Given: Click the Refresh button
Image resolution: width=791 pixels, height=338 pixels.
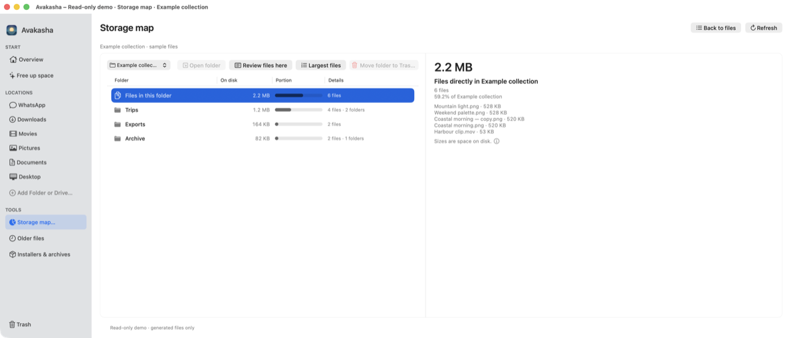Looking at the screenshot, I should [x=764, y=28].
